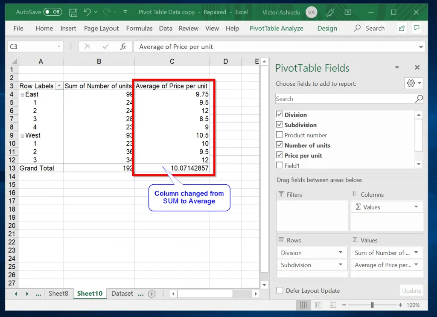Click the Select All corner triangle

15,61
